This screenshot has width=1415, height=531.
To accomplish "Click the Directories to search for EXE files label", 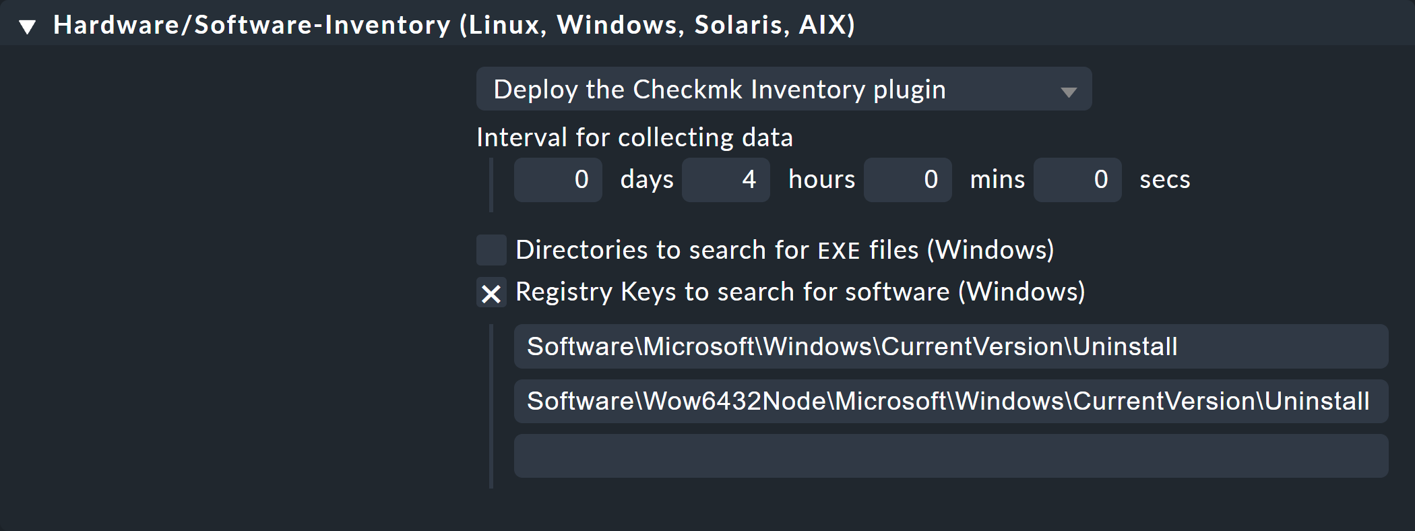I will pos(785,250).
